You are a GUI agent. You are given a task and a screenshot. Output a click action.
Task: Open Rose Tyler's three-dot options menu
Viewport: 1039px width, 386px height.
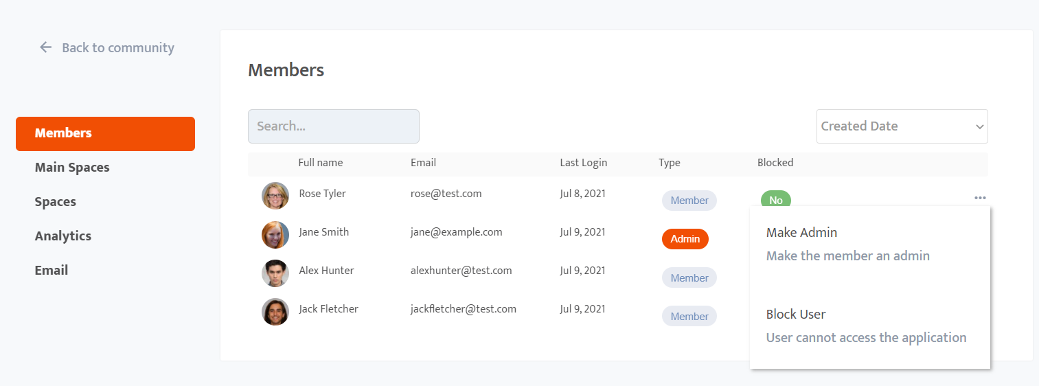point(980,198)
